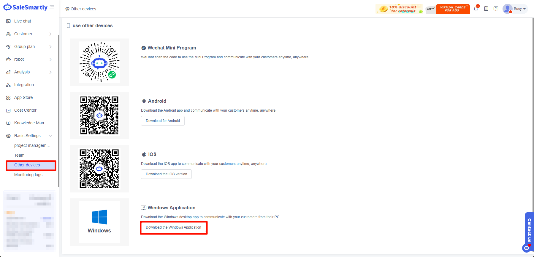Click the 'Other devices' breadcrumb title
This screenshot has width=534, height=257.
pyautogui.click(x=83, y=9)
